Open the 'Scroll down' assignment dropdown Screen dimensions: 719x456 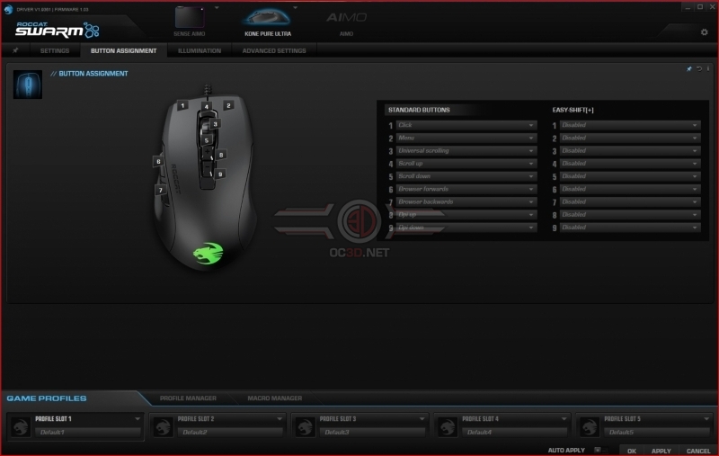pos(466,176)
